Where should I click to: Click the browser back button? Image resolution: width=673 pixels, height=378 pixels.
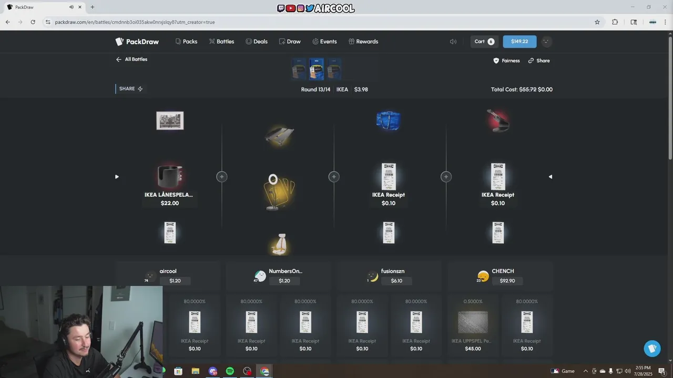coord(8,22)
